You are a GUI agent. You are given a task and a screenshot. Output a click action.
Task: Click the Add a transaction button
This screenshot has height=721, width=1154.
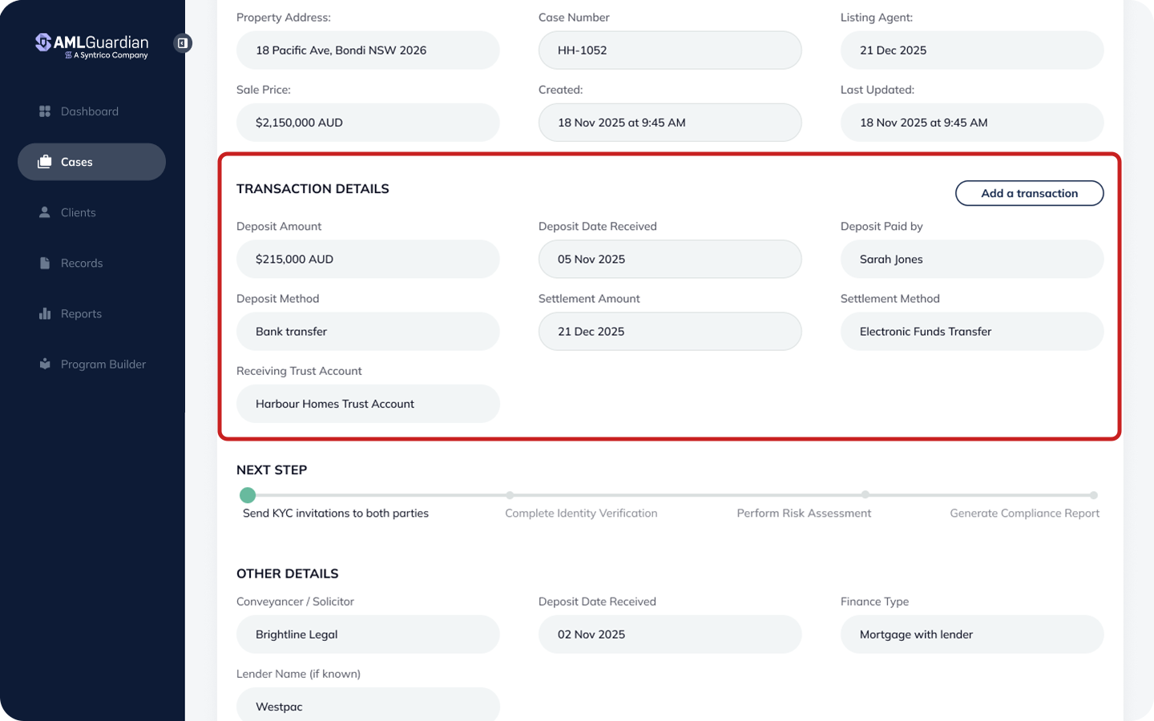click(x=1029, y=193)
